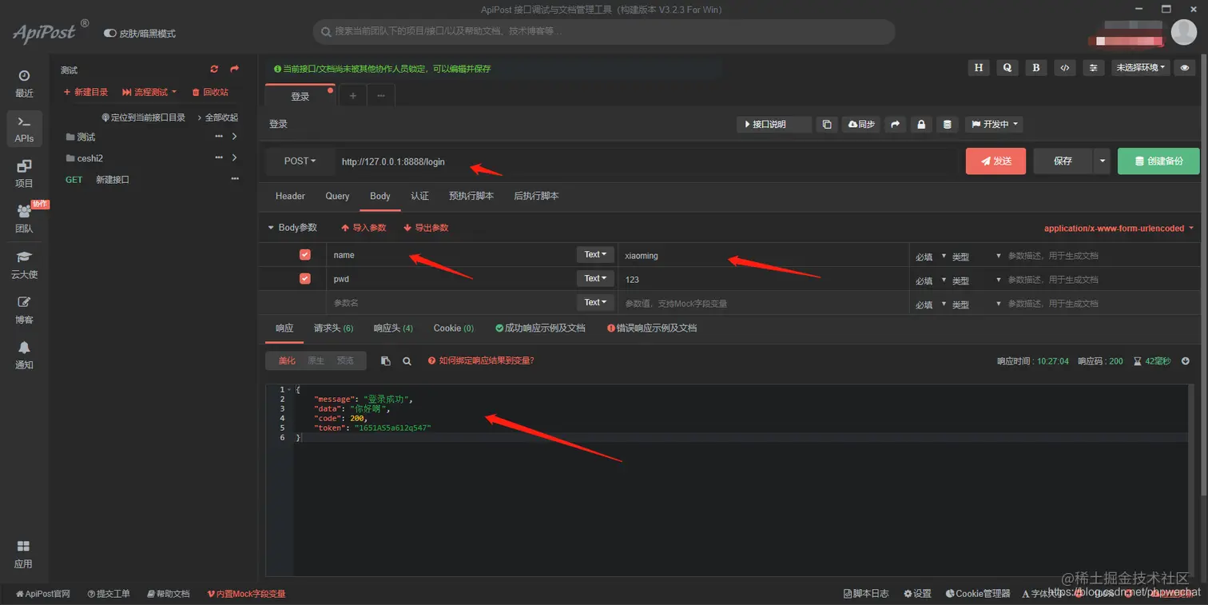Open the application/x-www-form-urlencoded dropdown

click(1119, 229)
